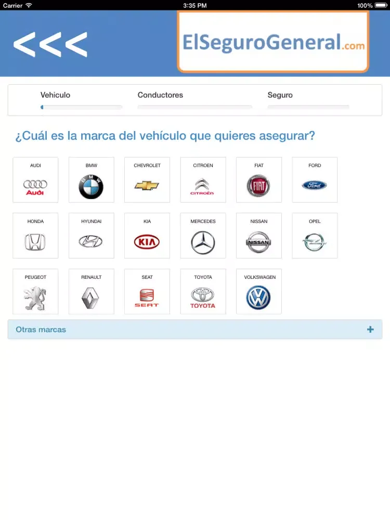Click the brand question heading
Screen dimensions: 390x520
click(165, 136)
